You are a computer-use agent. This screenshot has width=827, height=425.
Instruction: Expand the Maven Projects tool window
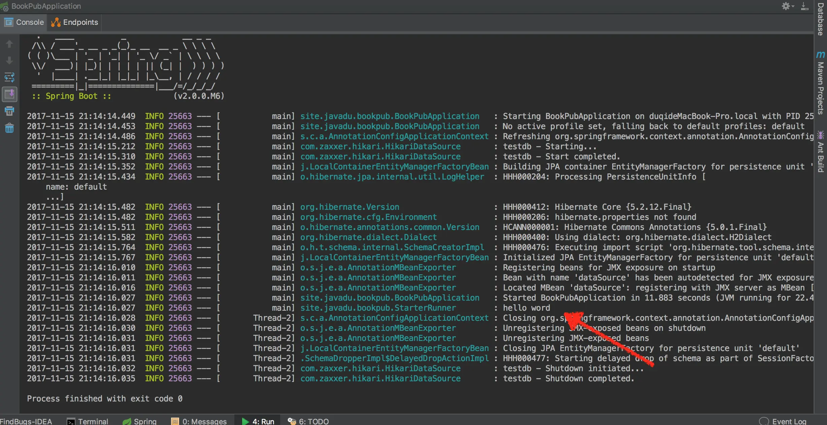pyautogui.click(x=820, y=84)
